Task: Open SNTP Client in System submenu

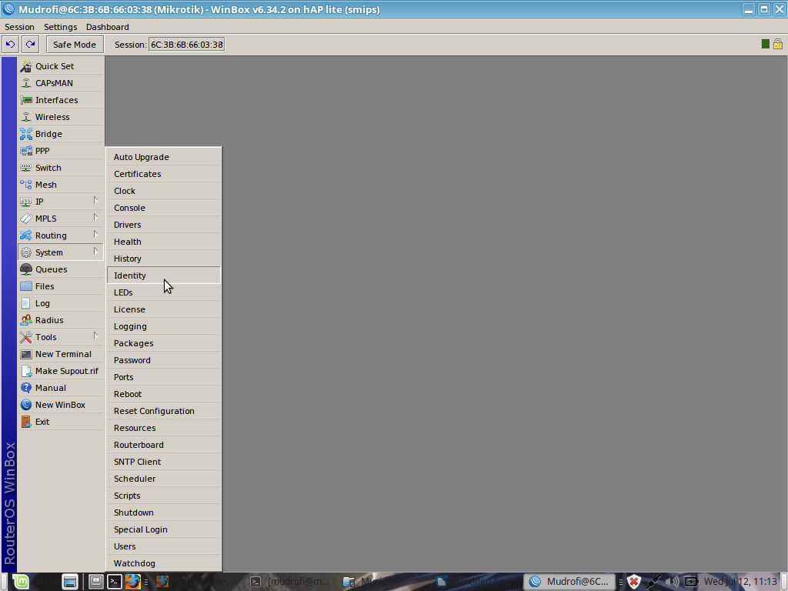Action: pos(164,462)
